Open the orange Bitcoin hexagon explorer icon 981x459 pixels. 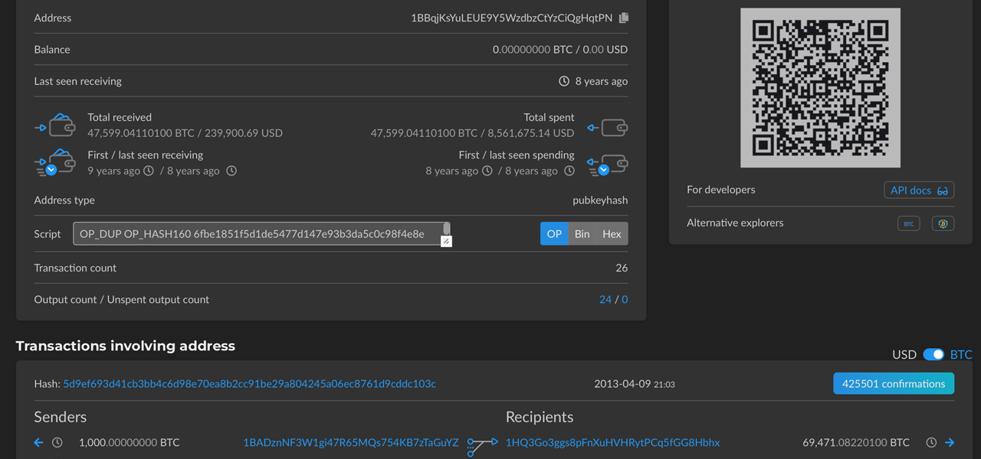click(943, 223)
